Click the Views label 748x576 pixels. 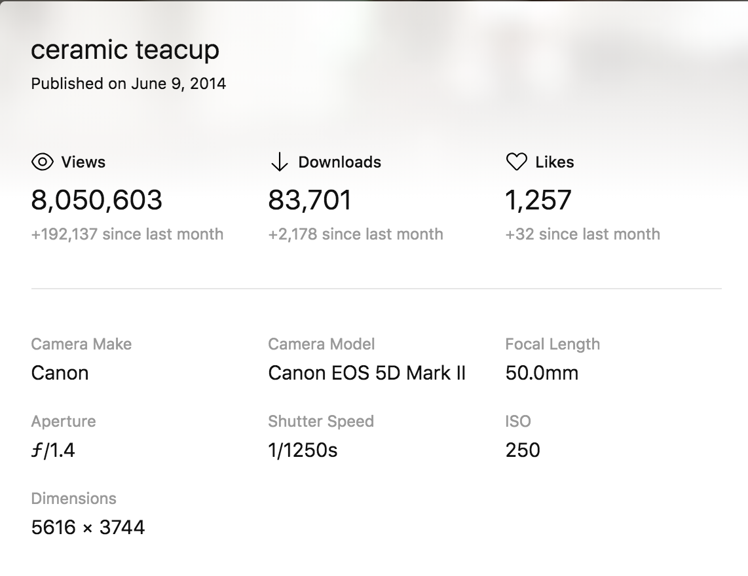tap(83, 162)
